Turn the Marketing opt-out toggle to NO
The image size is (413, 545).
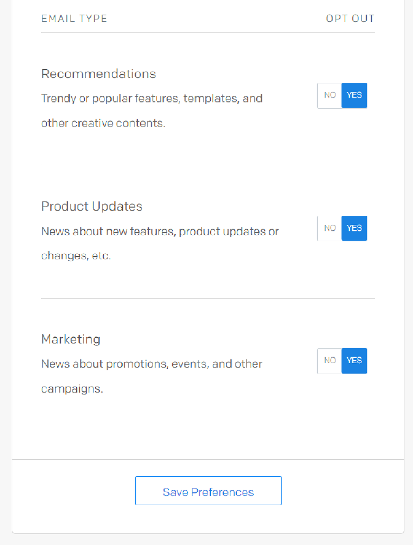click(x=329, y=361)
